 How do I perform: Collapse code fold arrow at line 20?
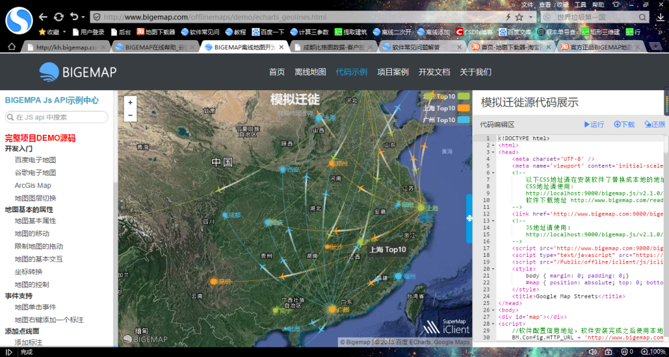tap(493, 269)
